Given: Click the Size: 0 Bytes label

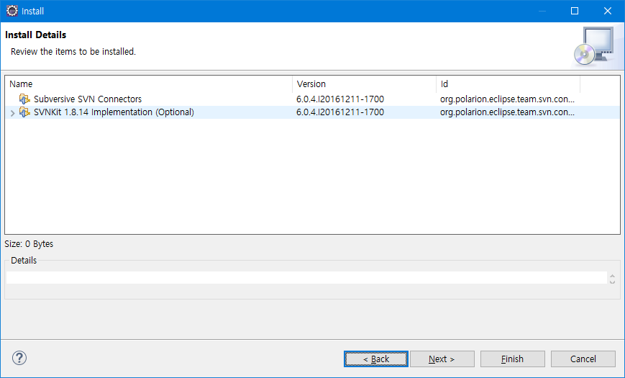Looking at the screenshot, I should (x=29, y=244).
